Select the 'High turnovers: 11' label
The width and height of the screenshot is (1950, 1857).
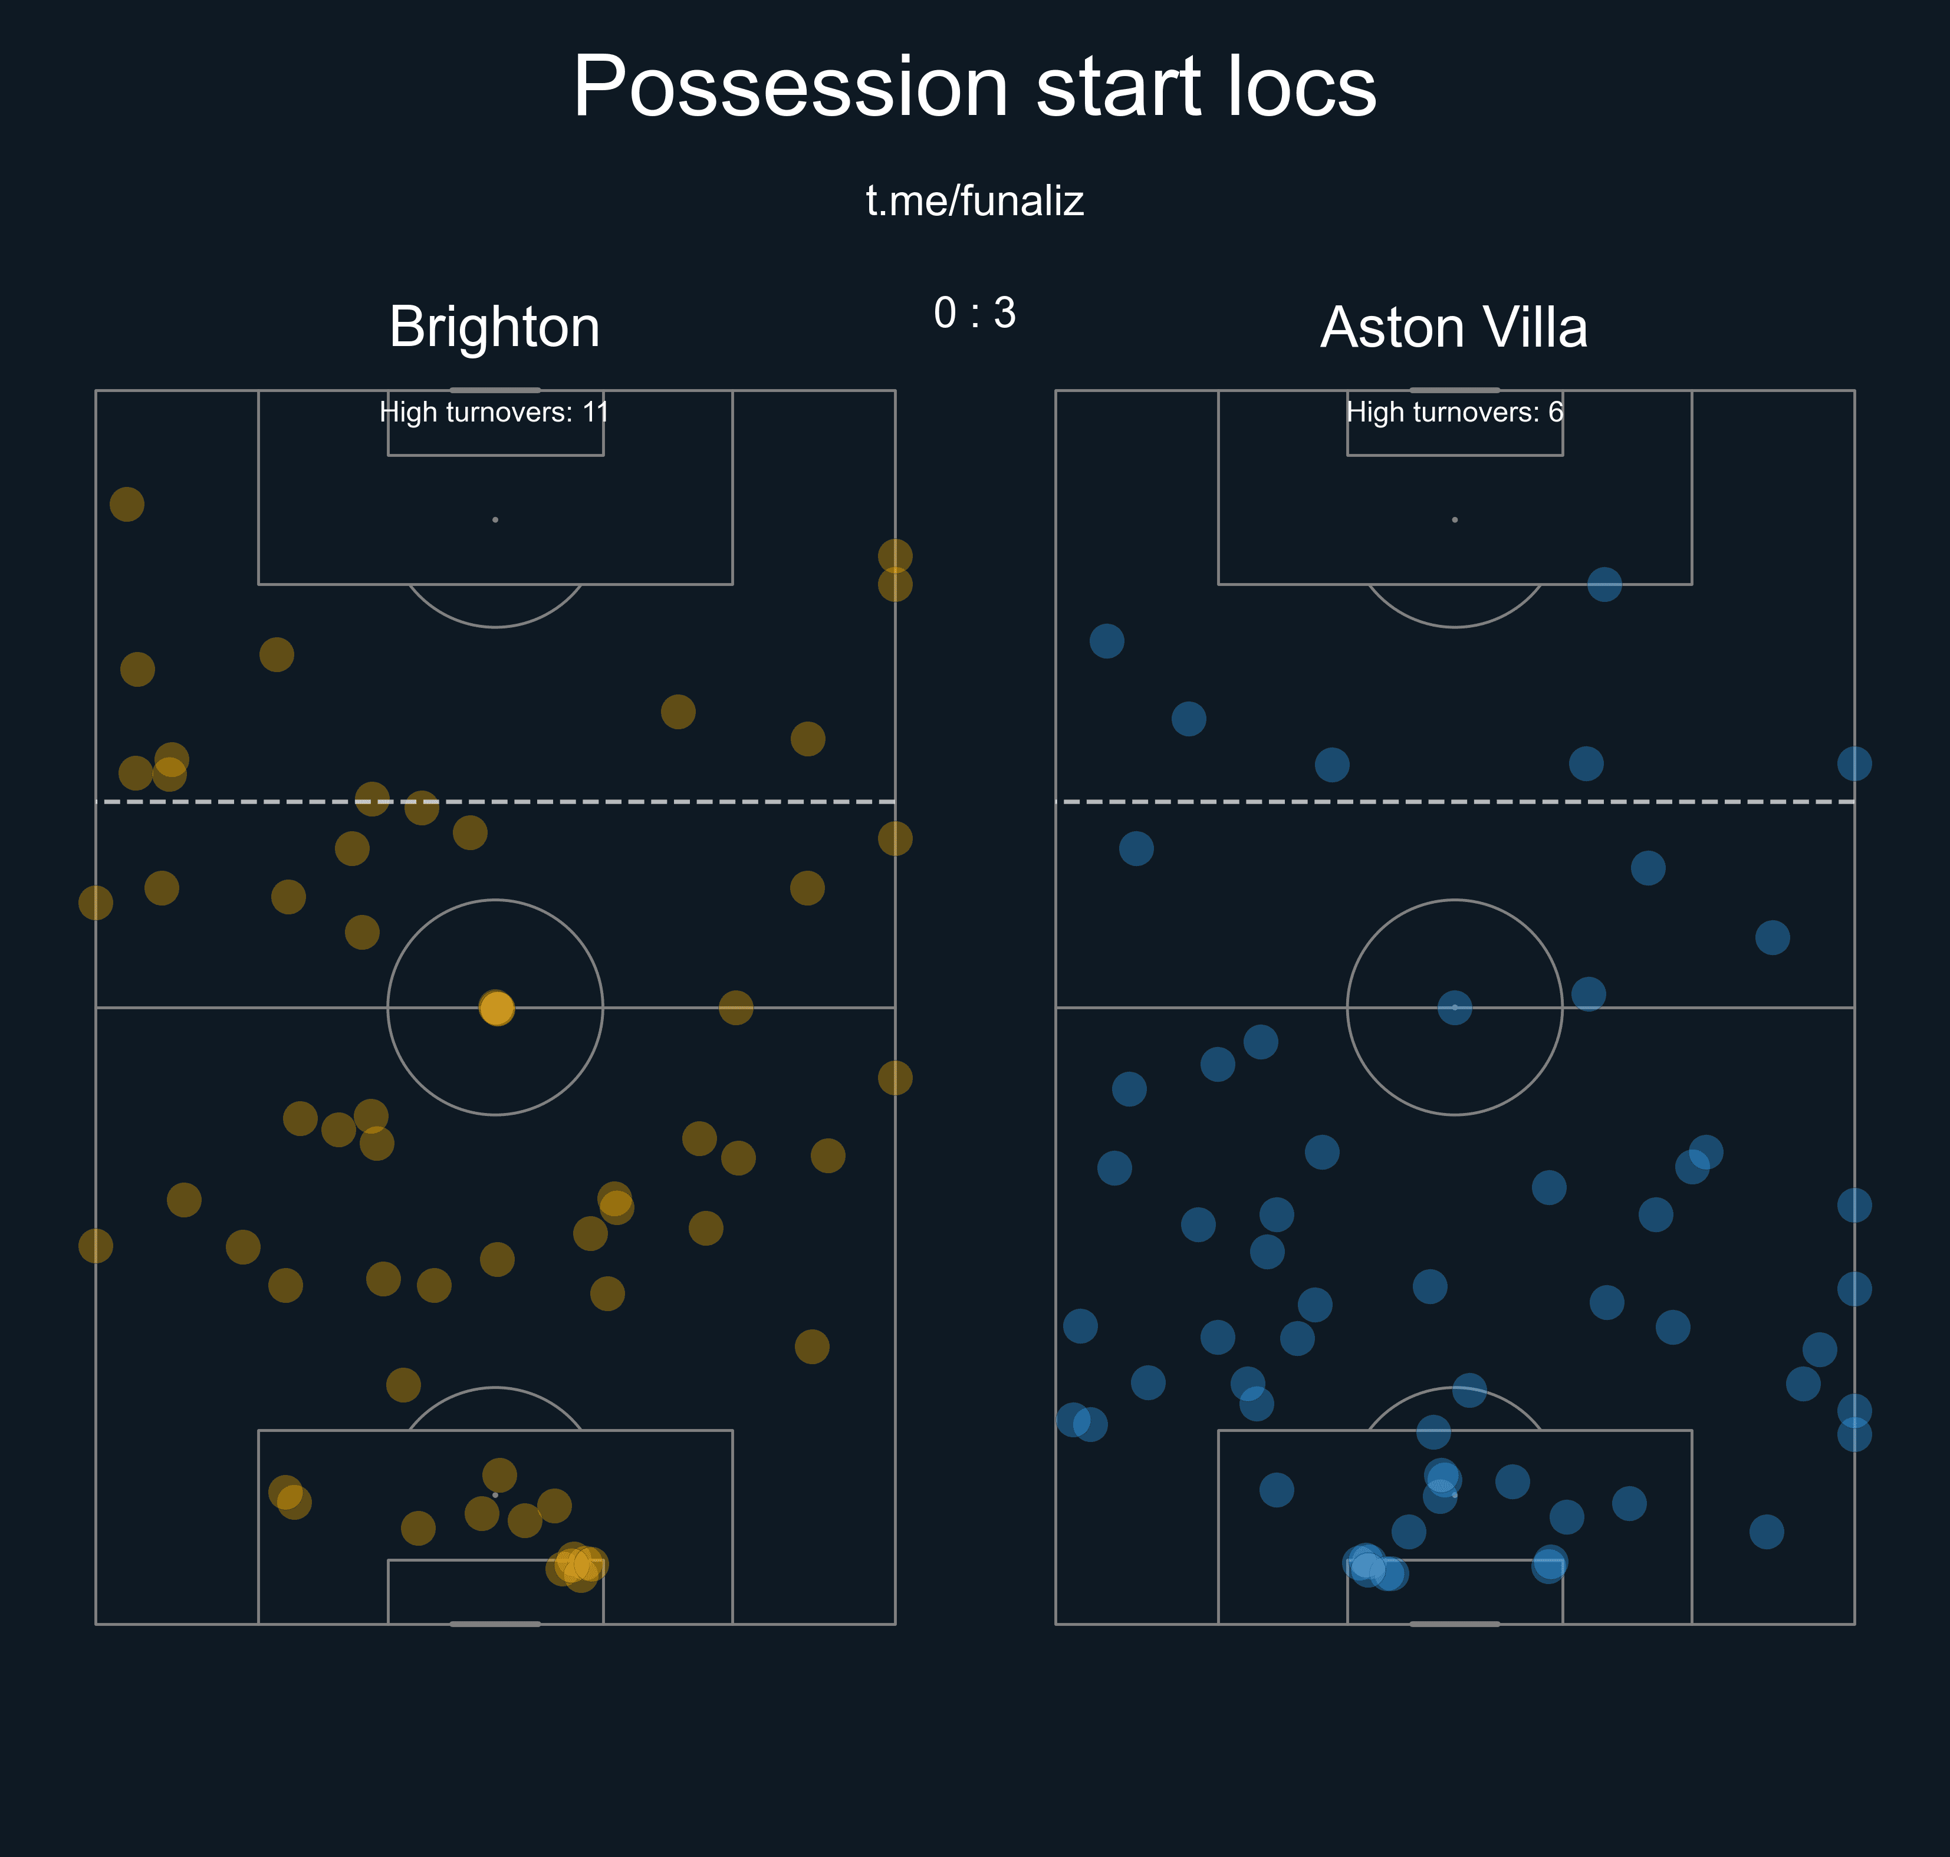(x=494, y=412)
